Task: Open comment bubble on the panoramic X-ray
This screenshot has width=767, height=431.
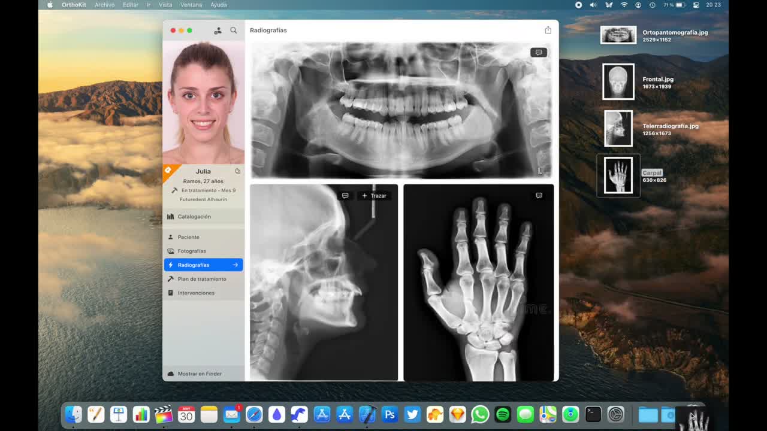Action: (539, 52)
